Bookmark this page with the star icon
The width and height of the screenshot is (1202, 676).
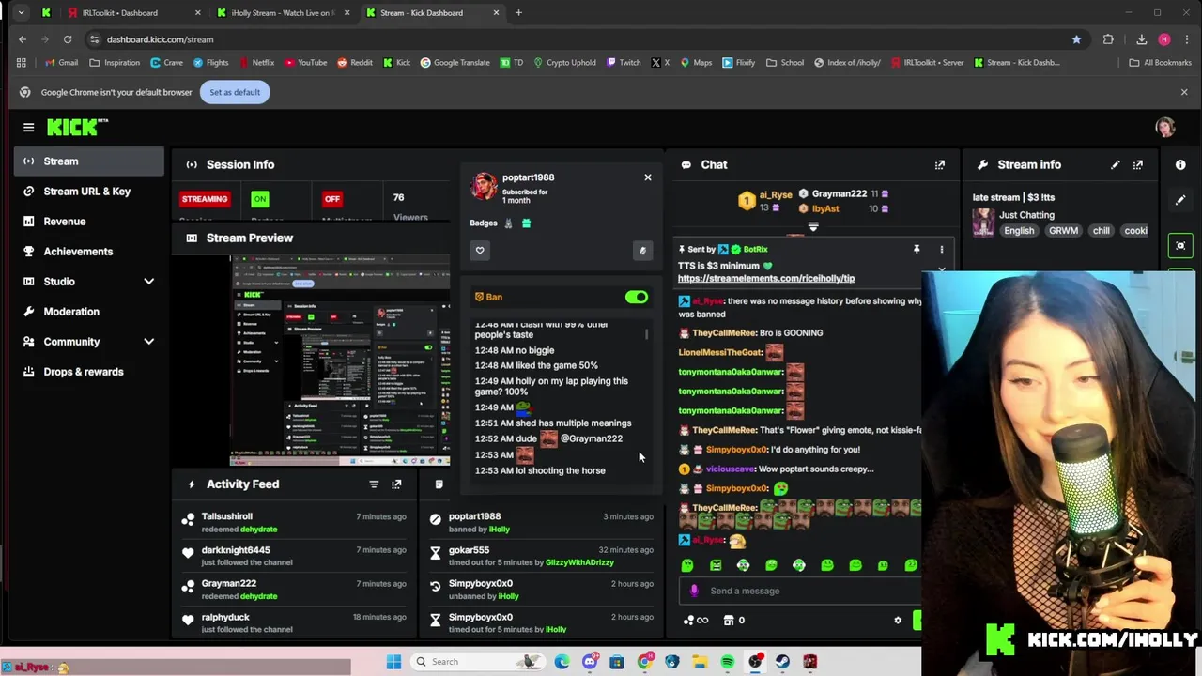click(x=1076, y=39)
